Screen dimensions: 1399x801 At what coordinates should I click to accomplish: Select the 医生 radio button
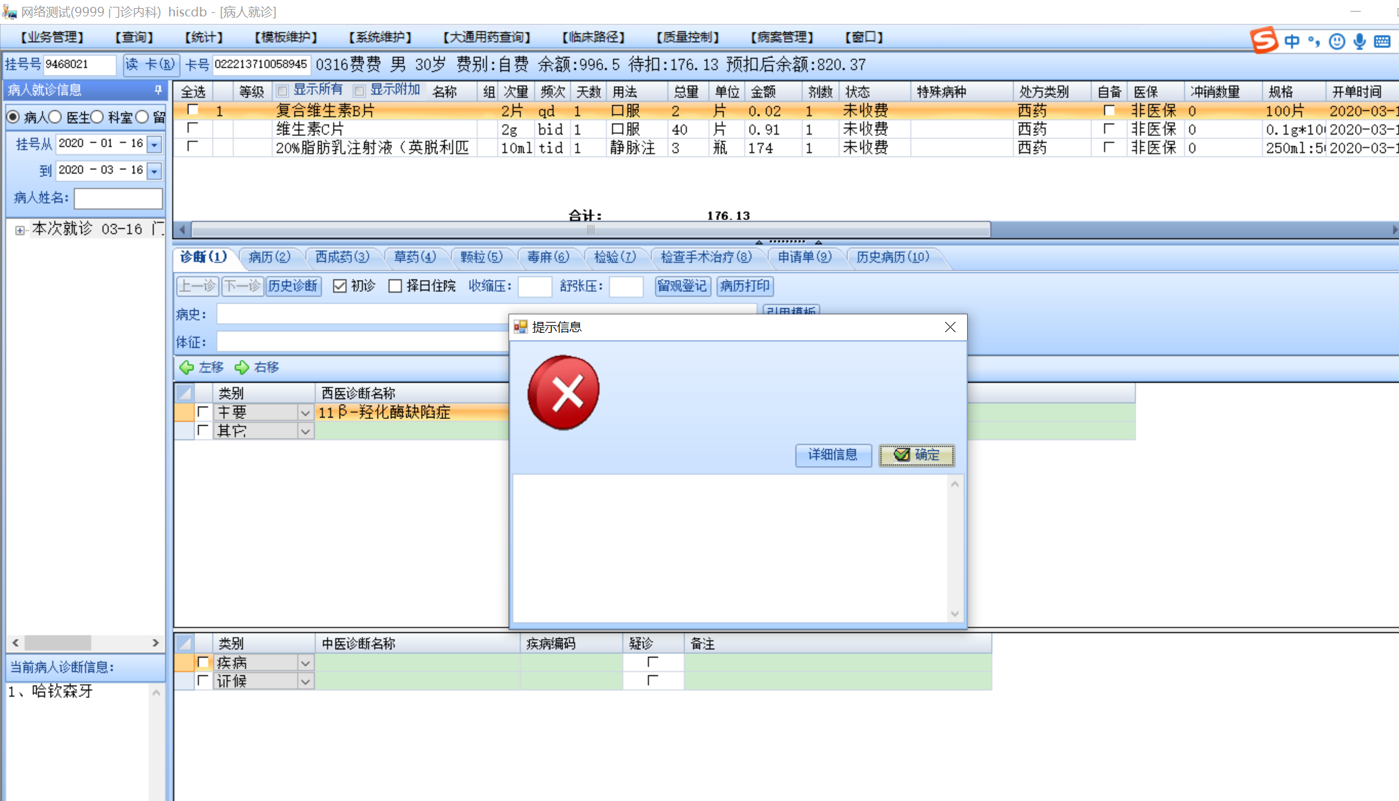point(56,117)
